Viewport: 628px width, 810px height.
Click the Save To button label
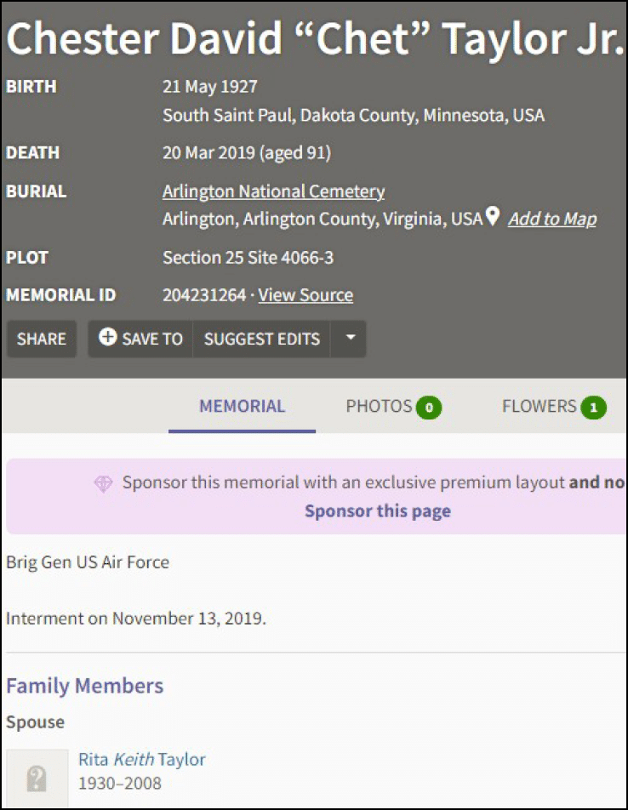pyautogui.click(x=152, y=339)
